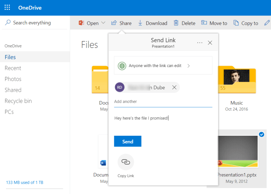The height and width of the screenshot is (194, 271).
Task: Click the globe link settings icon
Action: point(122,66)
